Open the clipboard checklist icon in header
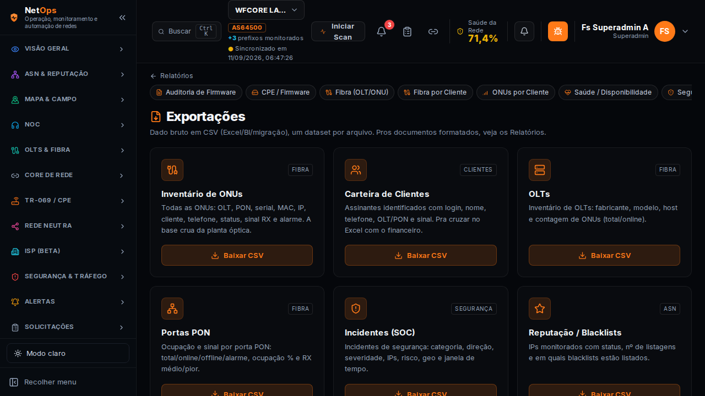 pos(407,31)
